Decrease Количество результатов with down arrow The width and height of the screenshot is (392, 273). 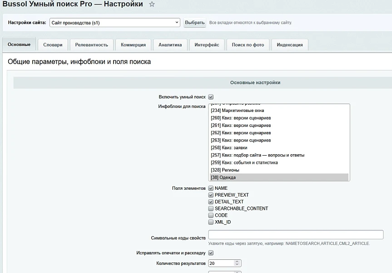point(237,265)
